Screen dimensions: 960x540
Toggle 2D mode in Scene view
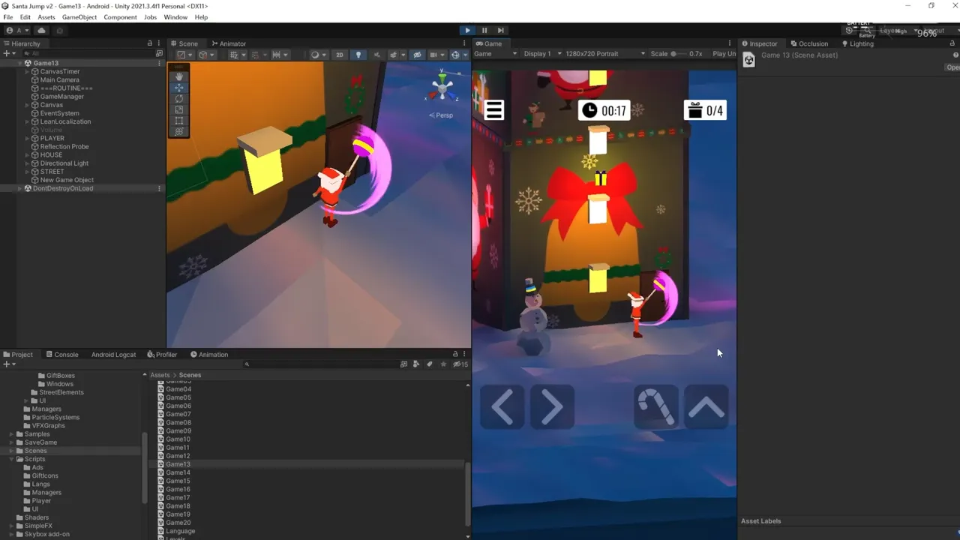[x=340, y=55]
